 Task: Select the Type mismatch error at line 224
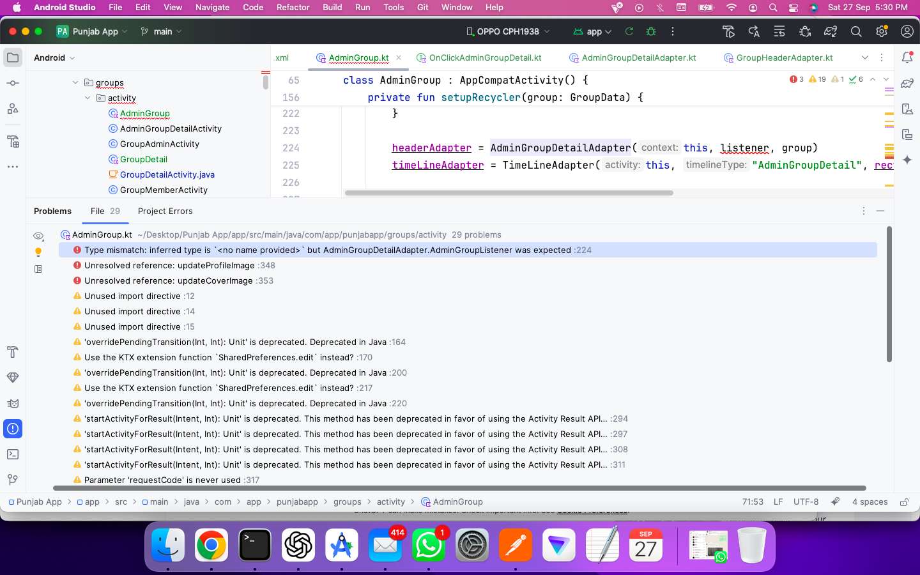(x=468, y=250)
